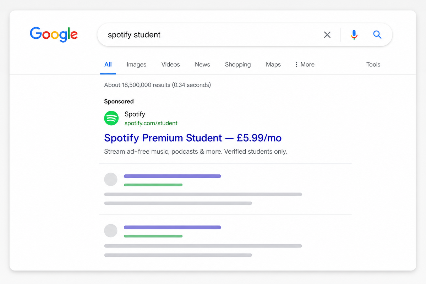Click the spotify.com/student URL

151,123
